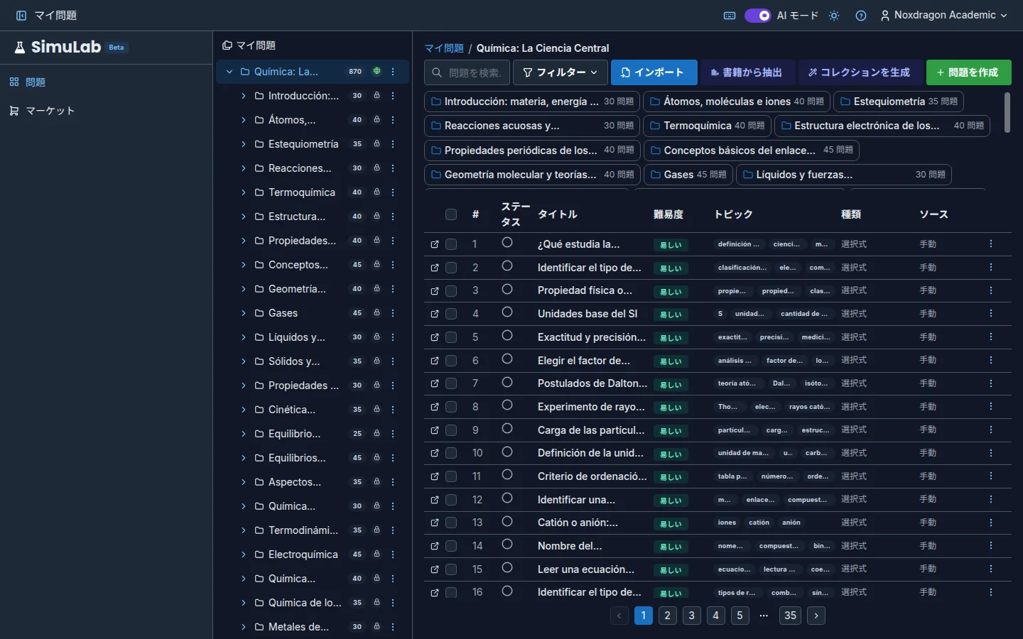Open the keyboard shortcuts icon in the header
This screenshot has width=1023, height=639.
point(730,16)
